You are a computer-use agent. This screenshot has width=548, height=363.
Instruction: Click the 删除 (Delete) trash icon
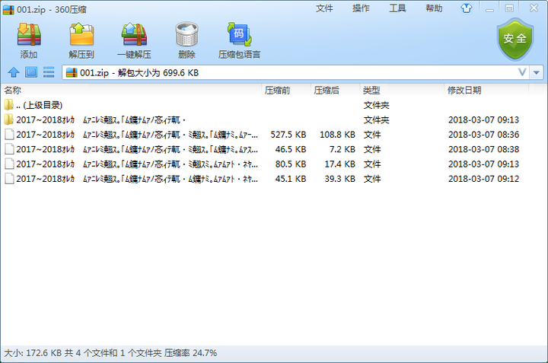187,34
